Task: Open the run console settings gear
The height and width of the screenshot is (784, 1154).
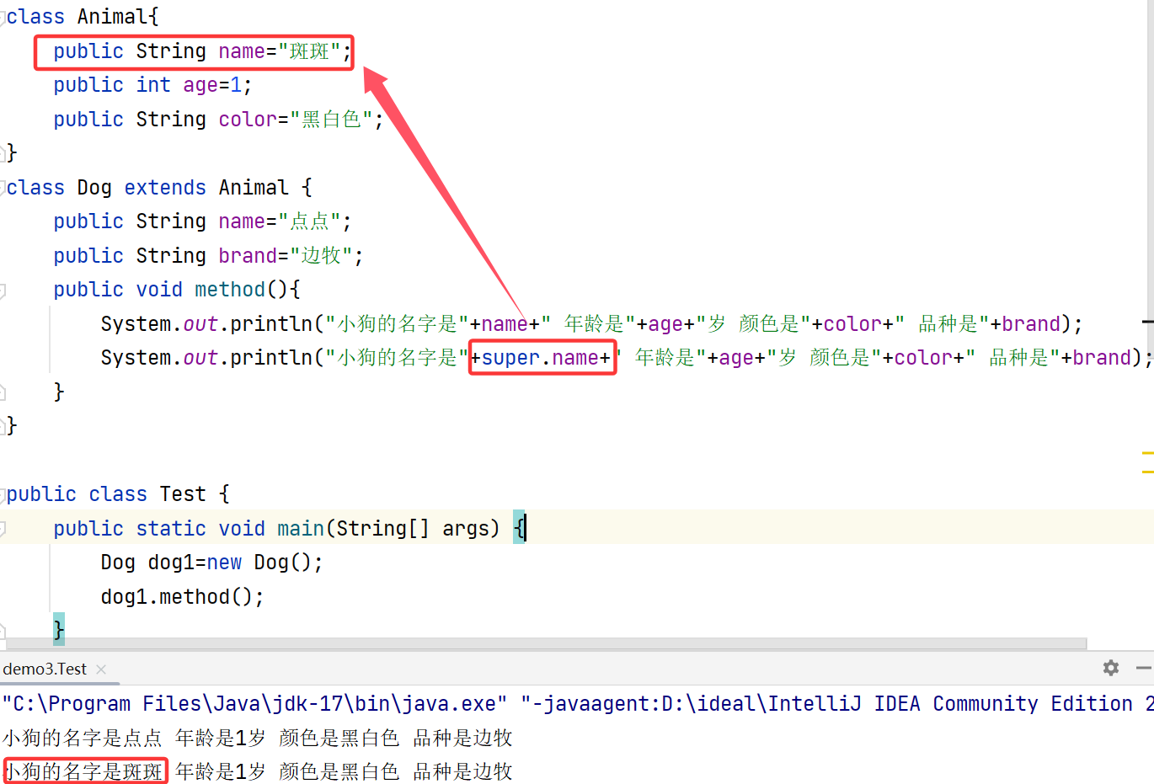Action: click(1111, 668)
